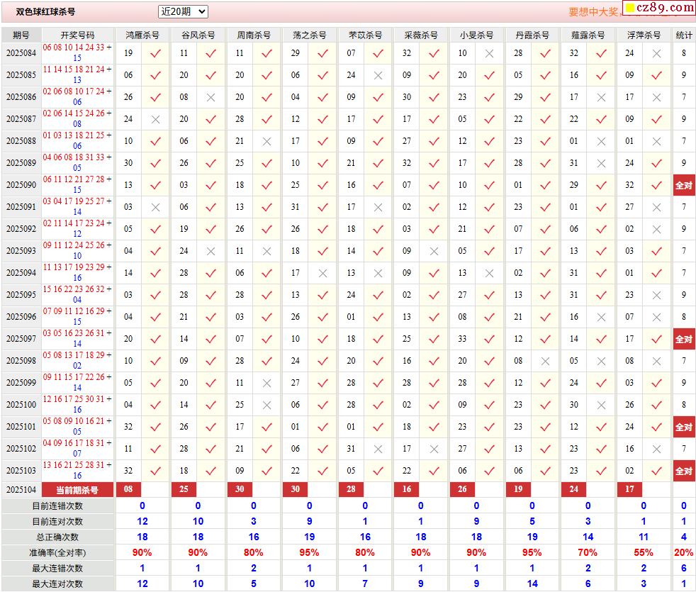Select the 采薇杀号 column header
Viewport: 696px width, 592px height.
click(x=421, y=35)
